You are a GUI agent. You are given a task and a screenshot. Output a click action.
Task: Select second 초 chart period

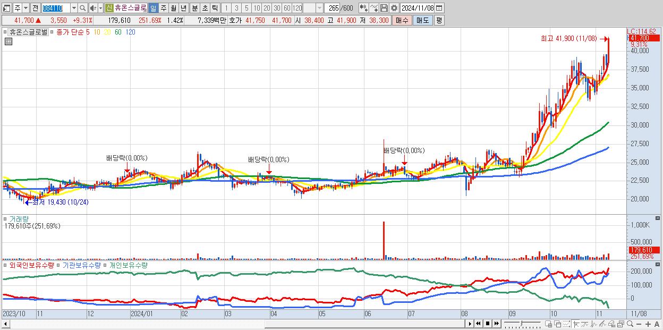(205, 8)
